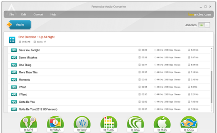Click MP3 badge beside I Wish
This screenshot has width=217, height=133.
[14, 87]
